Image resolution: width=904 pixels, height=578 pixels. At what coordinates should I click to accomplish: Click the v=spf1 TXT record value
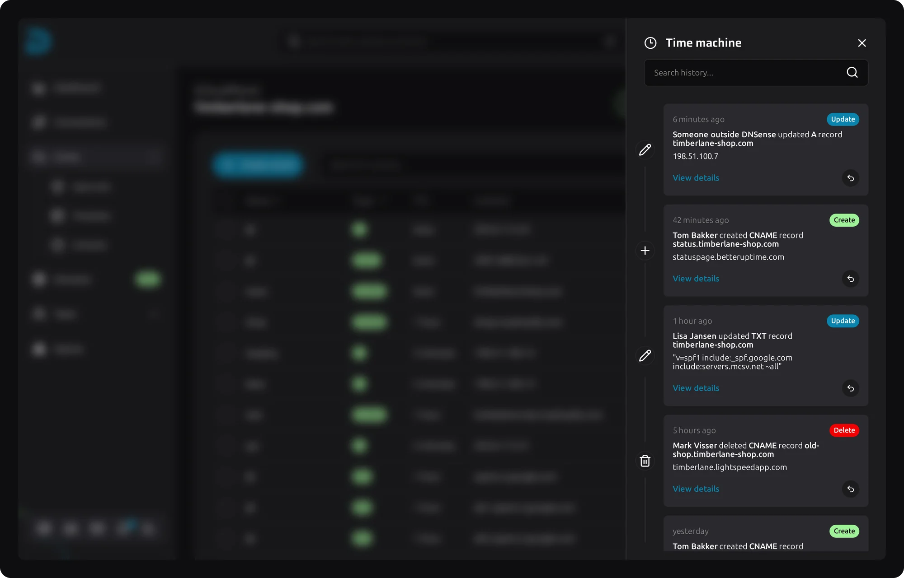coord(732,362)
